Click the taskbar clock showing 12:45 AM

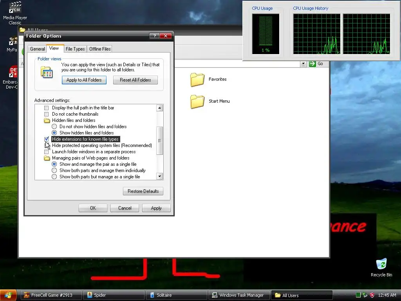click(387, 295)
